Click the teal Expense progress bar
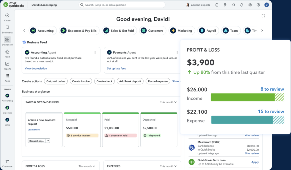This screenshot has width=291, height=170. click(248, 120)
